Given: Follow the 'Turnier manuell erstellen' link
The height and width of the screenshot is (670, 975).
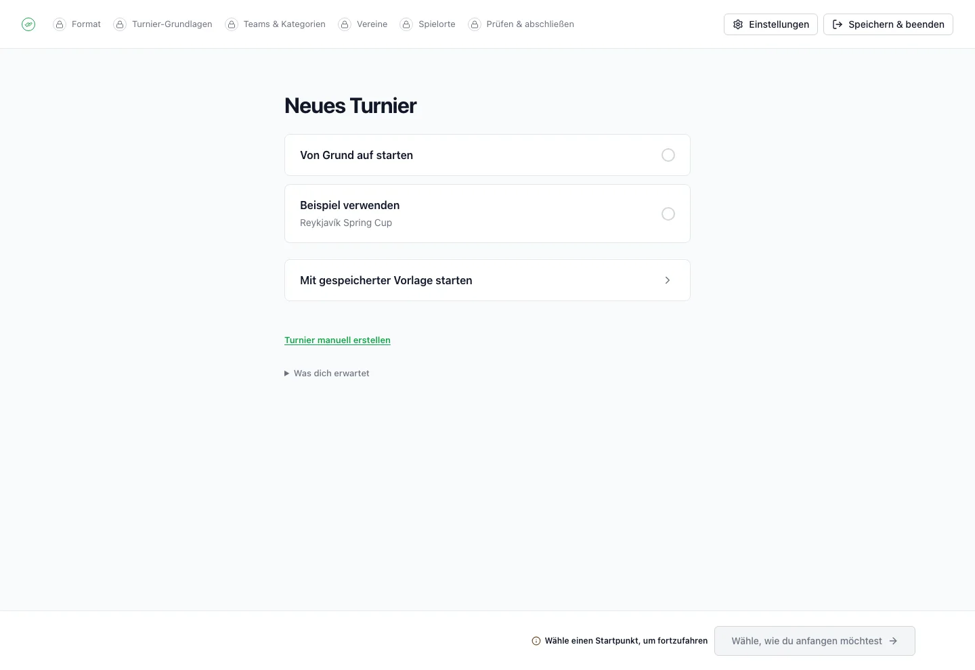Looking at the screenshot, I should coord(337,340).
